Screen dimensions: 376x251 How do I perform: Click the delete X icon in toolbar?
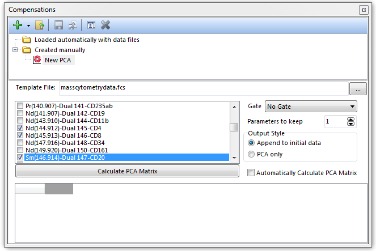coord(105,25)
